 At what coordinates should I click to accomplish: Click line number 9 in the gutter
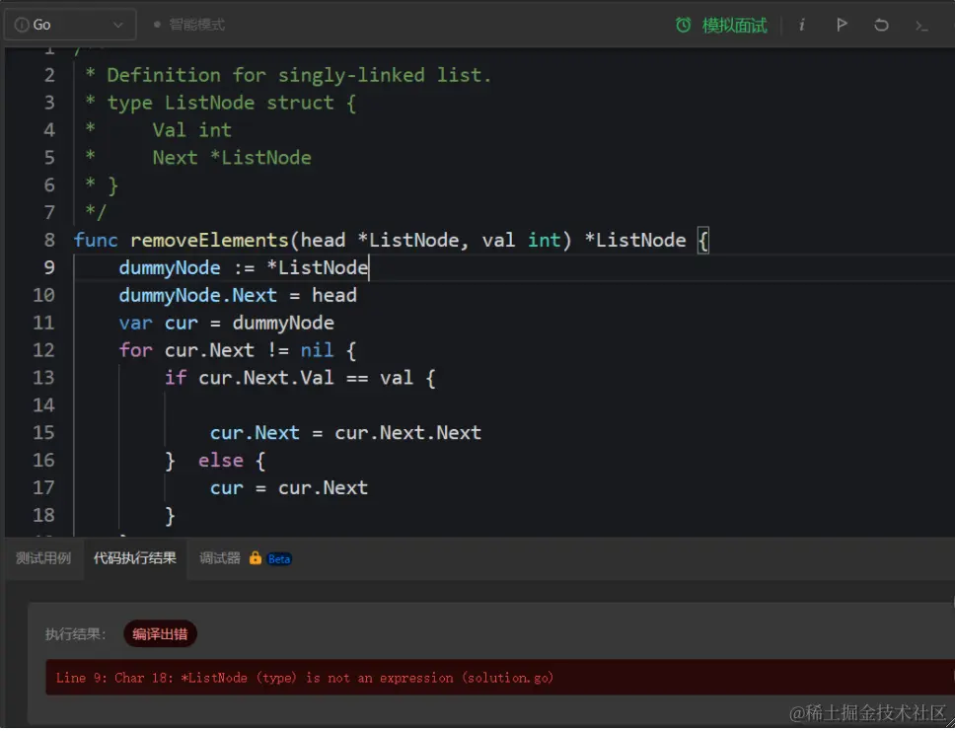[48, 267]
